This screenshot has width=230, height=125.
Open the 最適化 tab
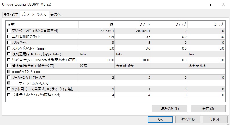coord(55,15)
